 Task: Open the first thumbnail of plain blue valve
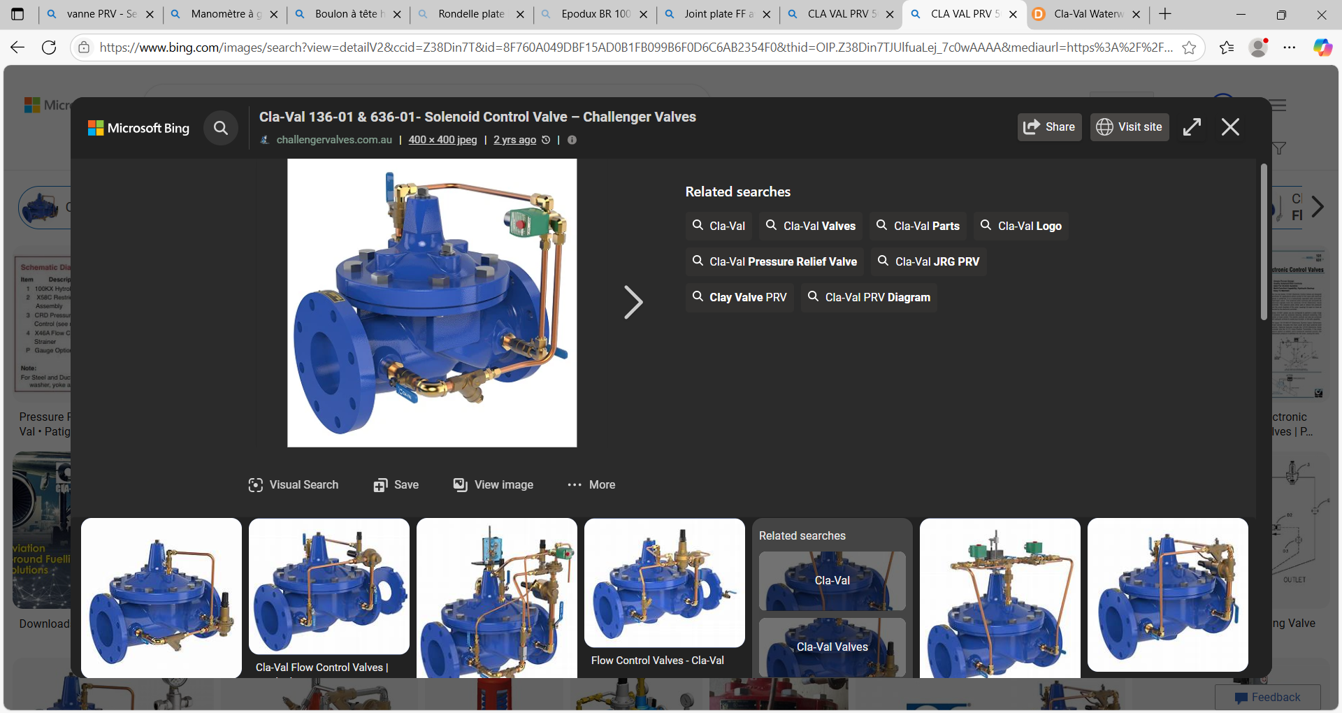pos(161,598)
